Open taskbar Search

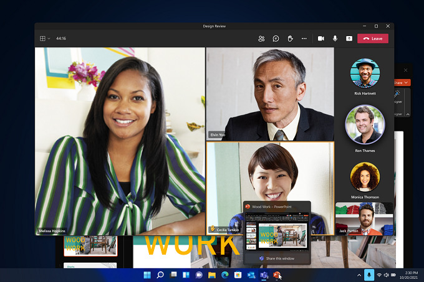pos(160,275)
